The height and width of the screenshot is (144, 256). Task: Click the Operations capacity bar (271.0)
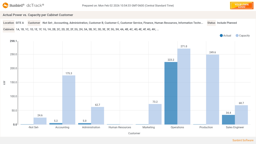coord(184,86)
